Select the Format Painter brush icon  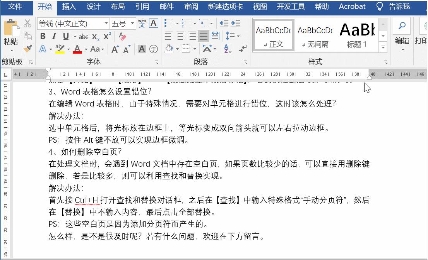[28, 48]
